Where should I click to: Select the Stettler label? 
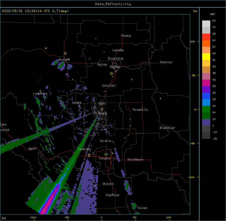tap(166, 62)
